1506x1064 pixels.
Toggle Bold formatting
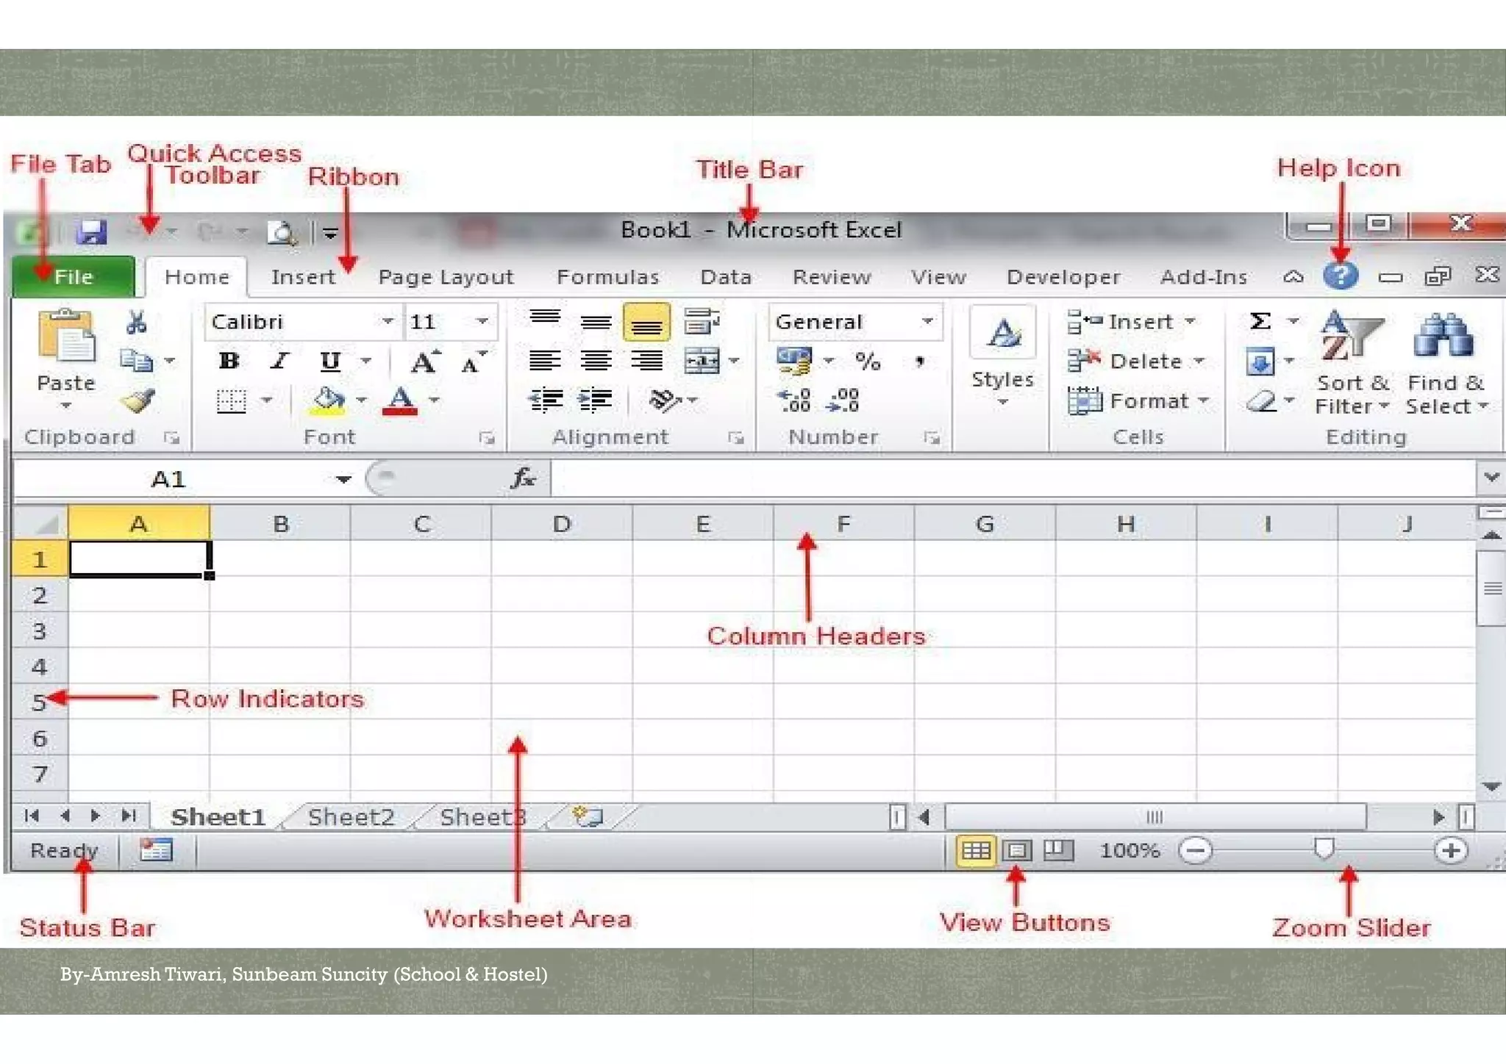pos(229,361)
